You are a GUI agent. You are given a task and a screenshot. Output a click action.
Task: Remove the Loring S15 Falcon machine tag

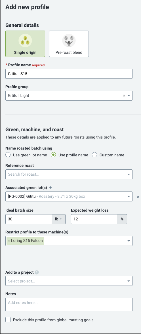pos(9,241)
